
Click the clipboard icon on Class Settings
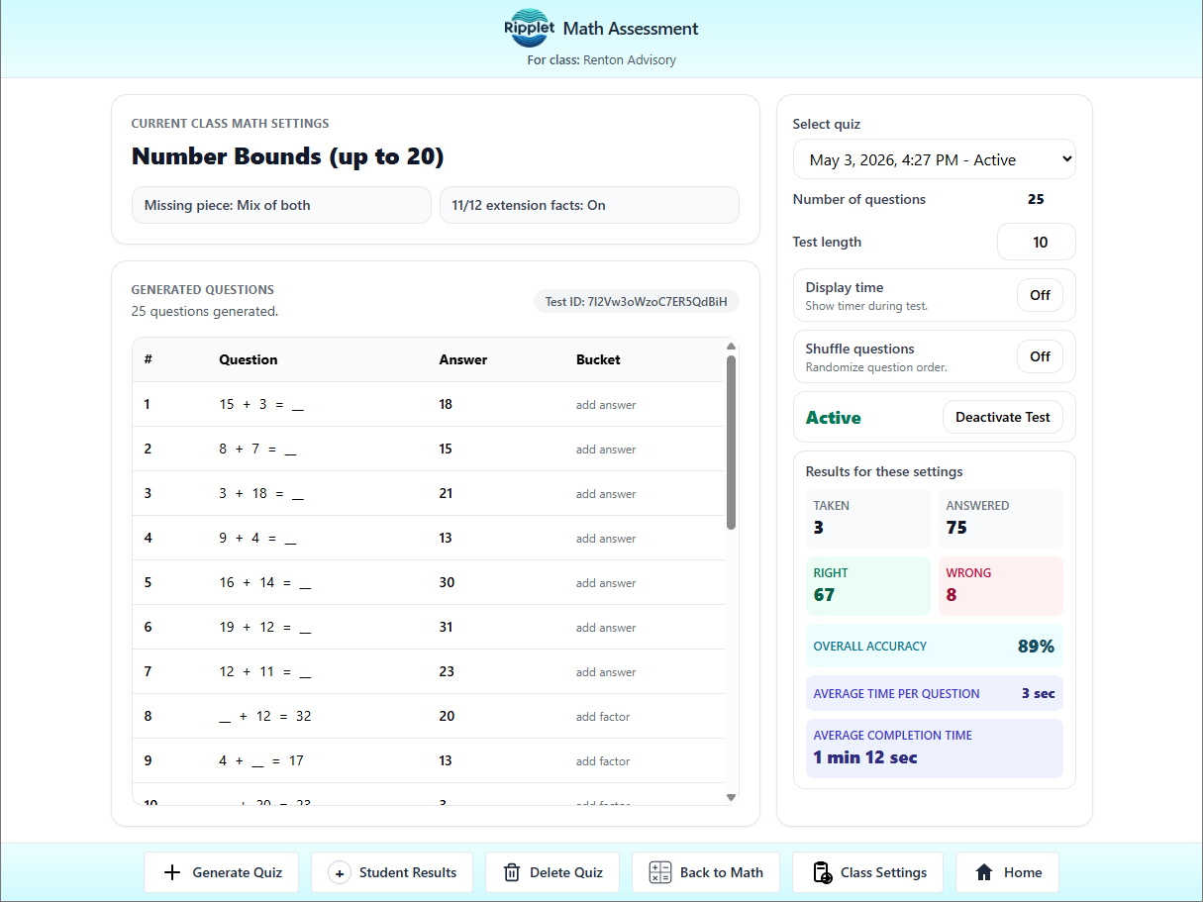(x=822, y=872)
